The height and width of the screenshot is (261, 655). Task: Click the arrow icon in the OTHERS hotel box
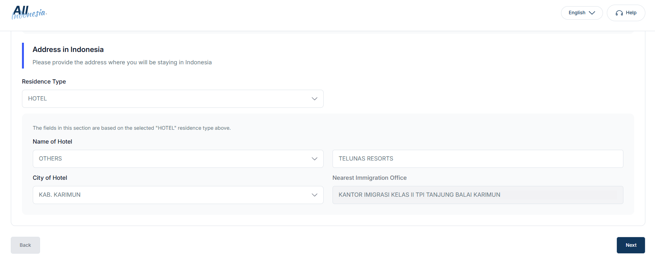click(x=314, y=159)
